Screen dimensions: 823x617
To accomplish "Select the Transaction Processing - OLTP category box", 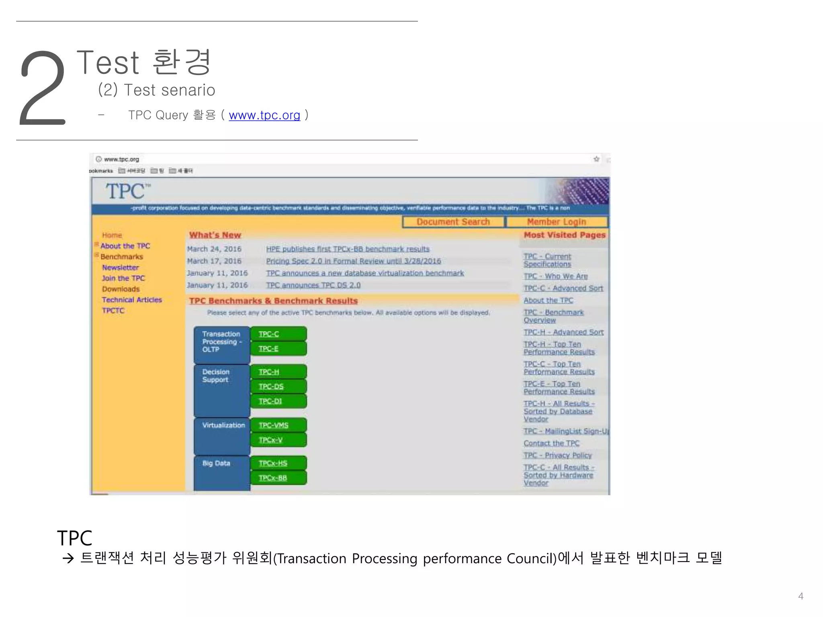I will (222, 345).
